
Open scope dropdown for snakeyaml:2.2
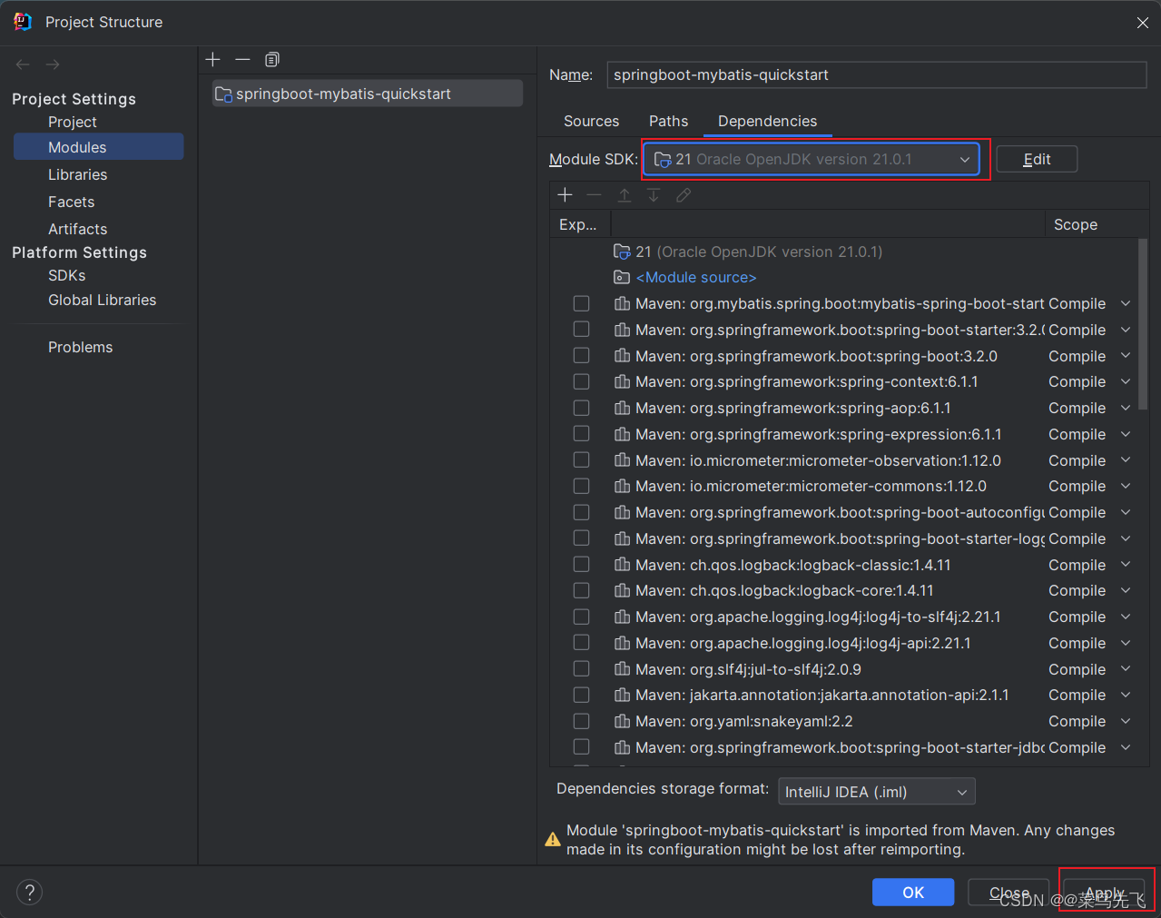(1126, 721)
